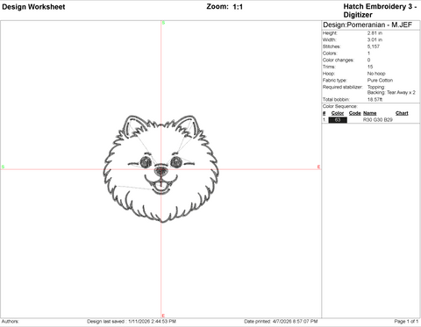Click the 'Backing: Tear Away x 2' text
The width and height of the screenshot is (421, 327).
391,93
